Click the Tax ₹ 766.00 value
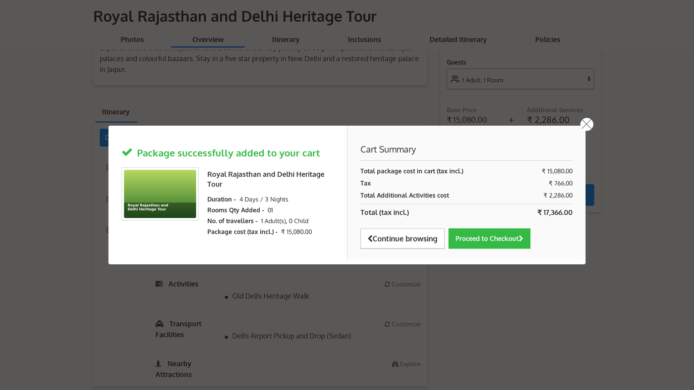This screenshot has height=390, width=694. click(561, 183)
